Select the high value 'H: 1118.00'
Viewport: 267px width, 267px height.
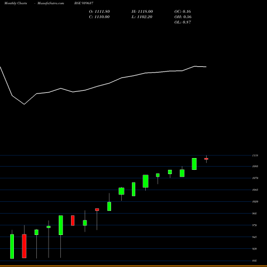click(142, 12)
